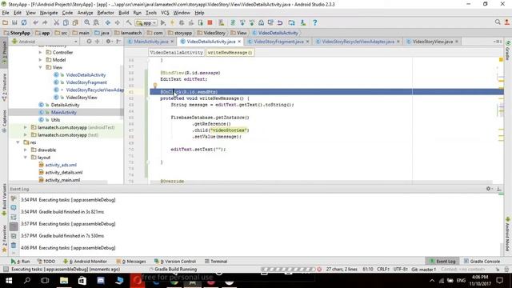Click the Open folder toolbar icon
The height and width of the screenshot is (288, 512).
point(5,22)
